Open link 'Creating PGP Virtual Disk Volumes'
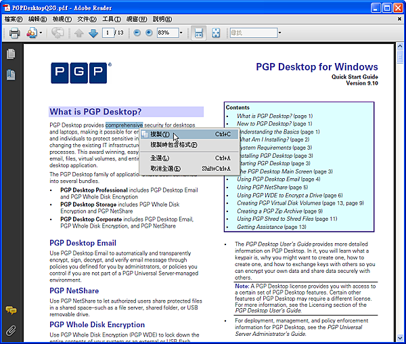 click(x=279, y=203)
